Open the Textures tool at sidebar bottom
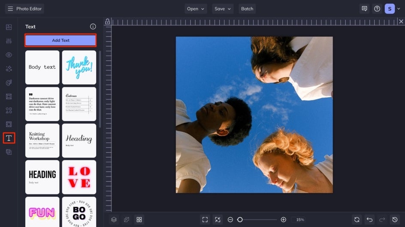The height and width of the screenshot is (227, 405). click(x=9, y=152)
